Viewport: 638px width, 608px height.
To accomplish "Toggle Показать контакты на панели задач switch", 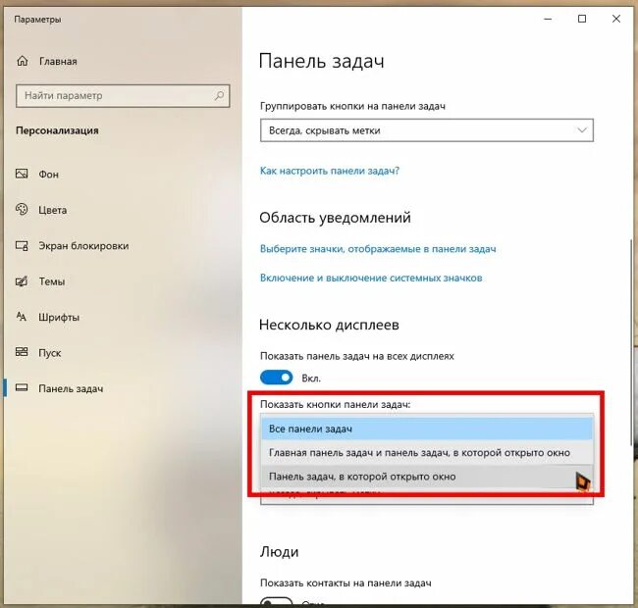I will 276,602.
